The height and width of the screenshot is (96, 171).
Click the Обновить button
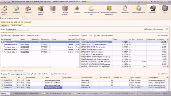pos(148,29)
